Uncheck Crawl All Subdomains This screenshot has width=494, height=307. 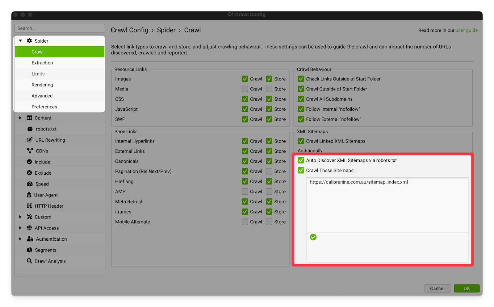pos(301,99)
